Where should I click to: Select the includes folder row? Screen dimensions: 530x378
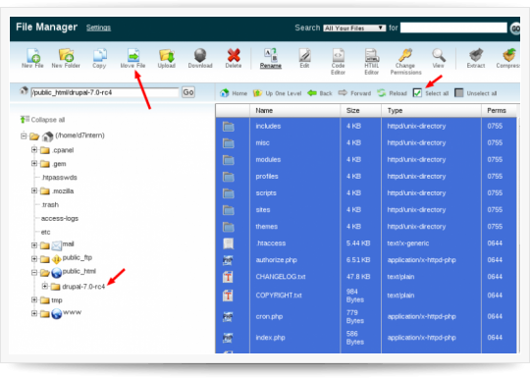366,126
